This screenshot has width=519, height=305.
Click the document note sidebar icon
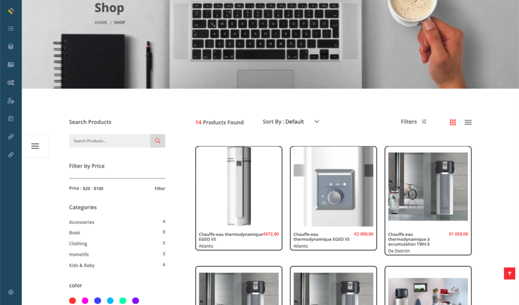pyautogui.click(x=11, y=118)
